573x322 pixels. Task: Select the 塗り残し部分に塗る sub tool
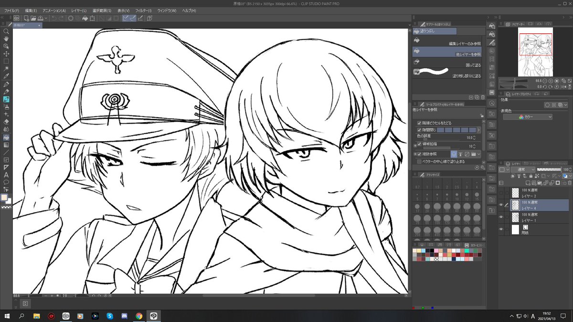(447, 73)
